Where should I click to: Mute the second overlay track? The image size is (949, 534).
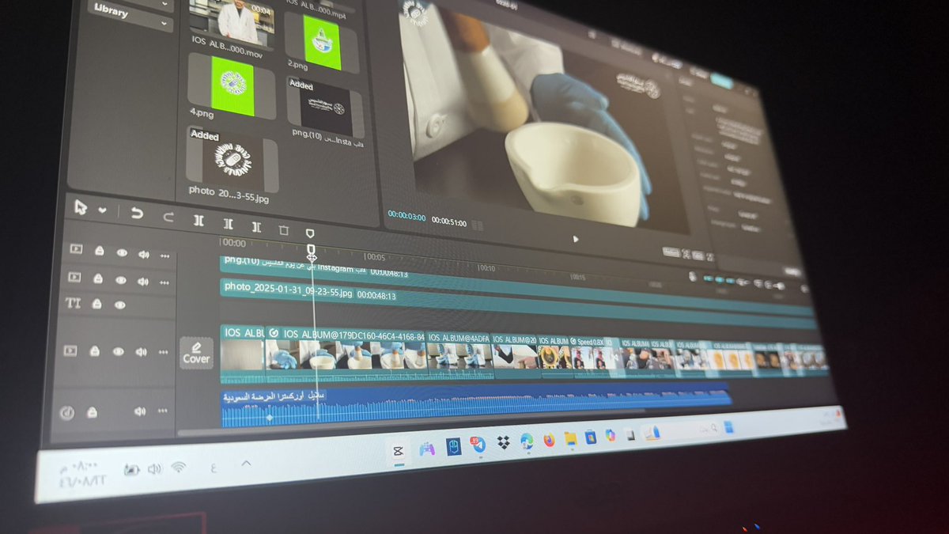point(143,282)
